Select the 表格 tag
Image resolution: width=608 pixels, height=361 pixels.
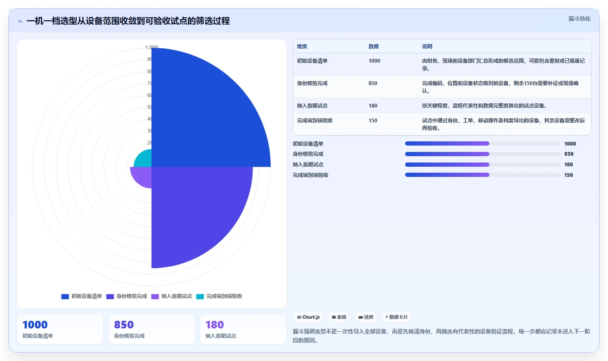tap(339, 317)
